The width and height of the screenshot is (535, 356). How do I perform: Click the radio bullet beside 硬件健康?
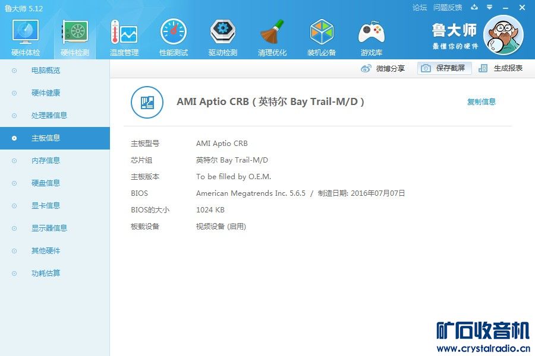(14, 93)
